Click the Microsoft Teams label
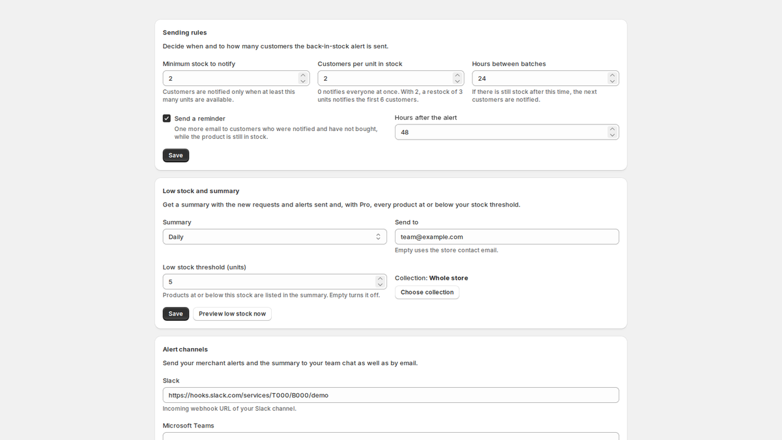 [x=188, y=426]
